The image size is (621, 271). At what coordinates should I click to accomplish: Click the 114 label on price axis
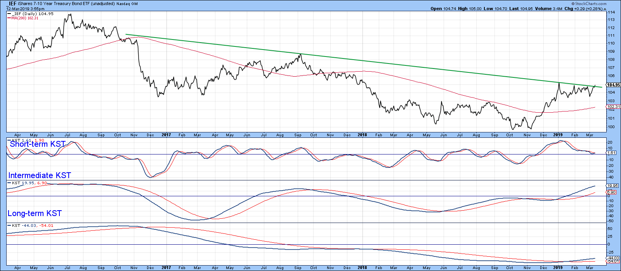pyautogui.click(x=611, y=12)
